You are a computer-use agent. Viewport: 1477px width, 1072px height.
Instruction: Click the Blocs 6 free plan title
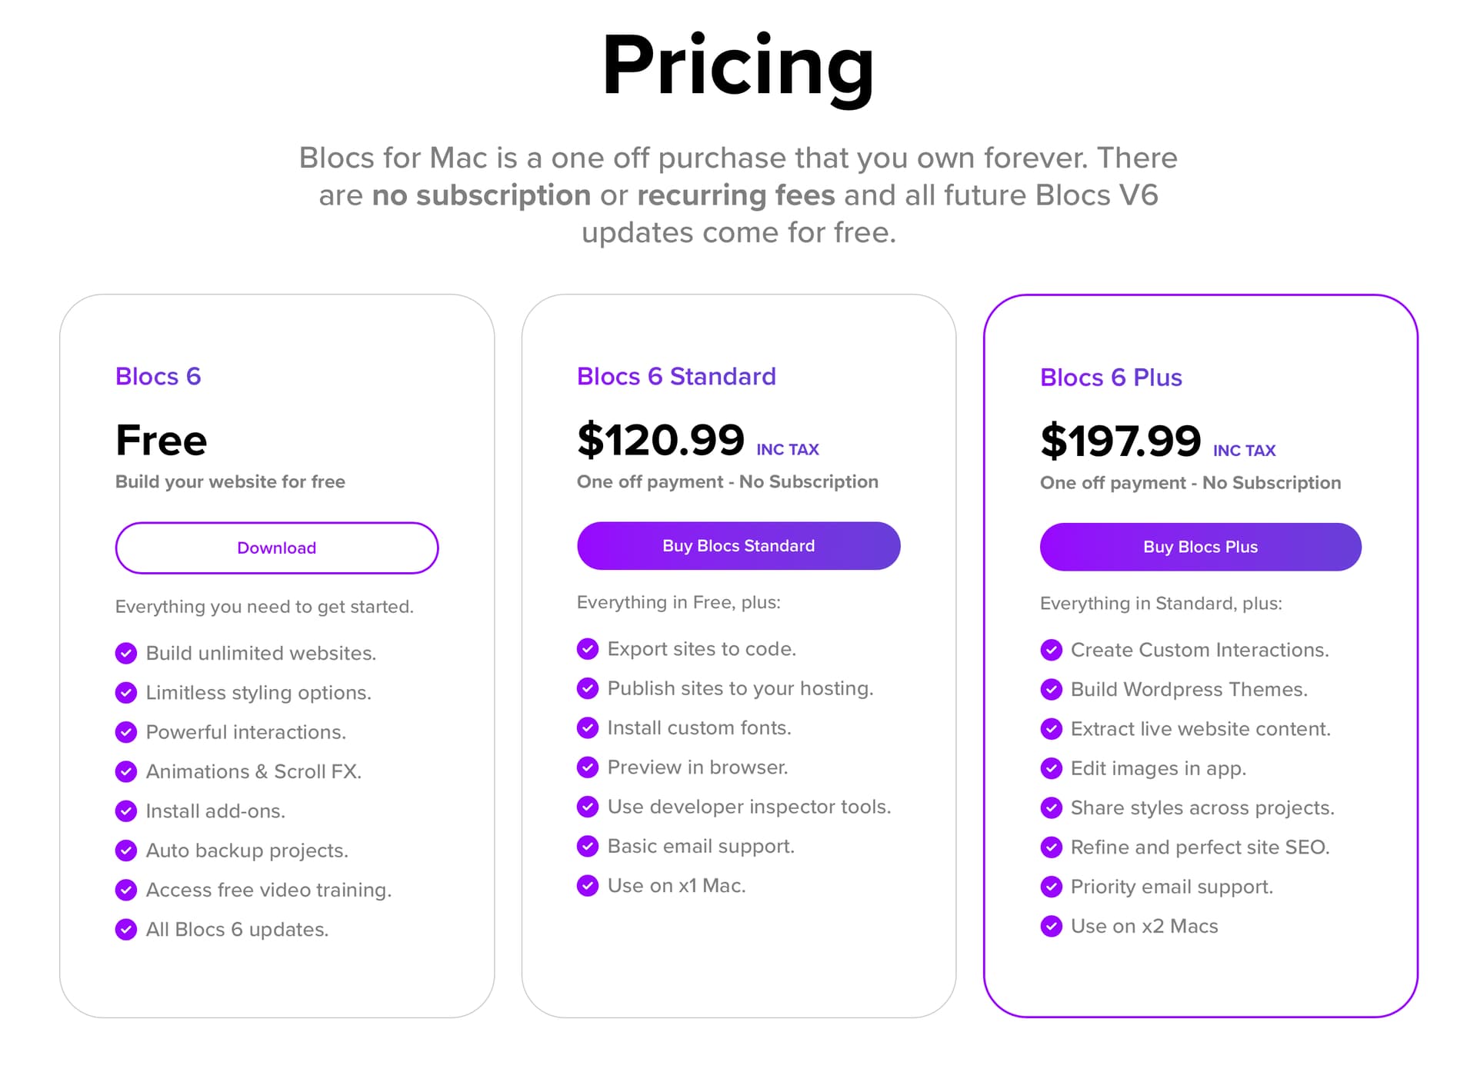158,376
